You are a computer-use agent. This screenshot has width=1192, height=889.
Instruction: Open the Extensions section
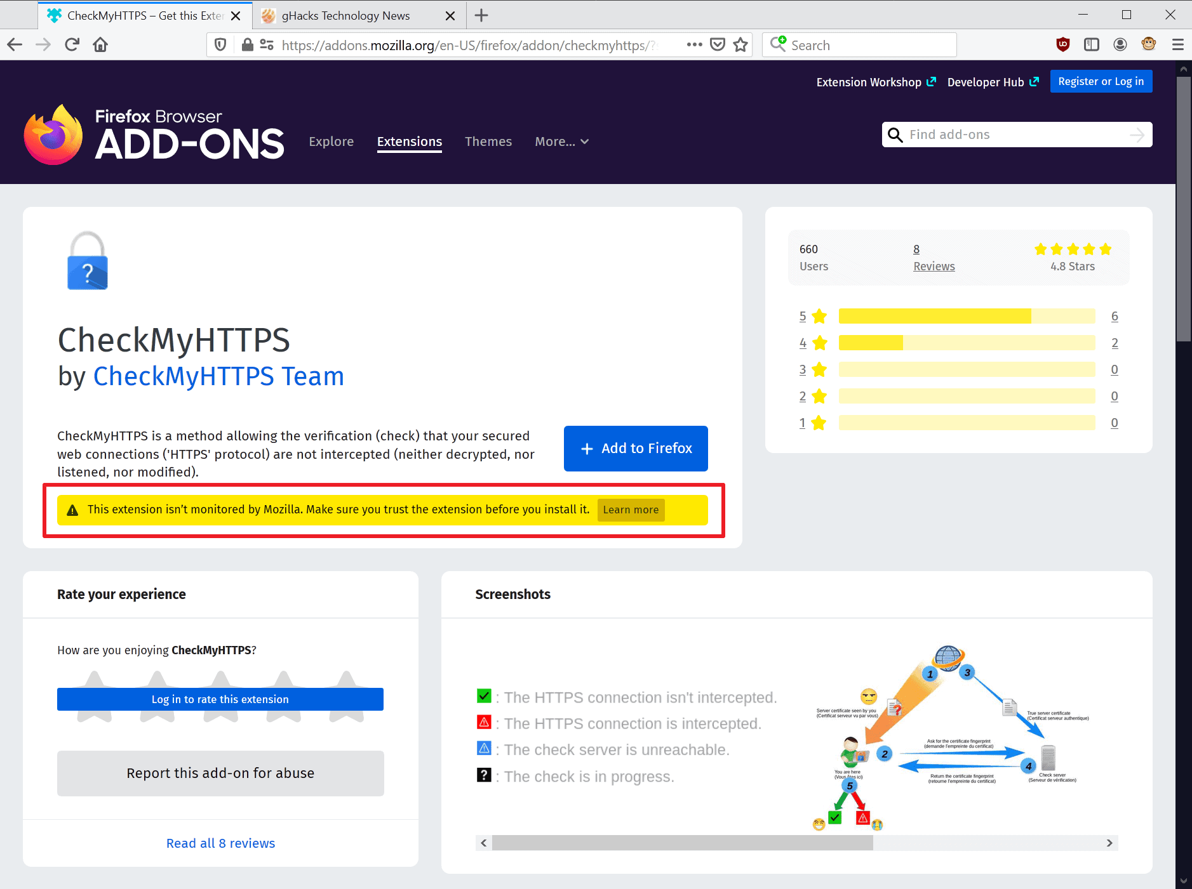[410, 142]
